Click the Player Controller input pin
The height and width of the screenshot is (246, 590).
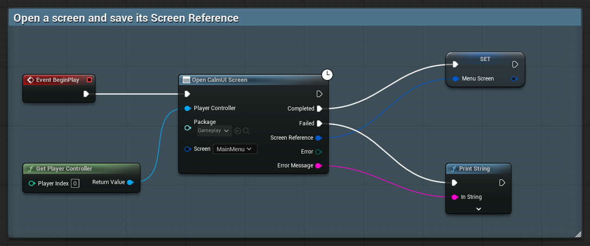[187, 108]
